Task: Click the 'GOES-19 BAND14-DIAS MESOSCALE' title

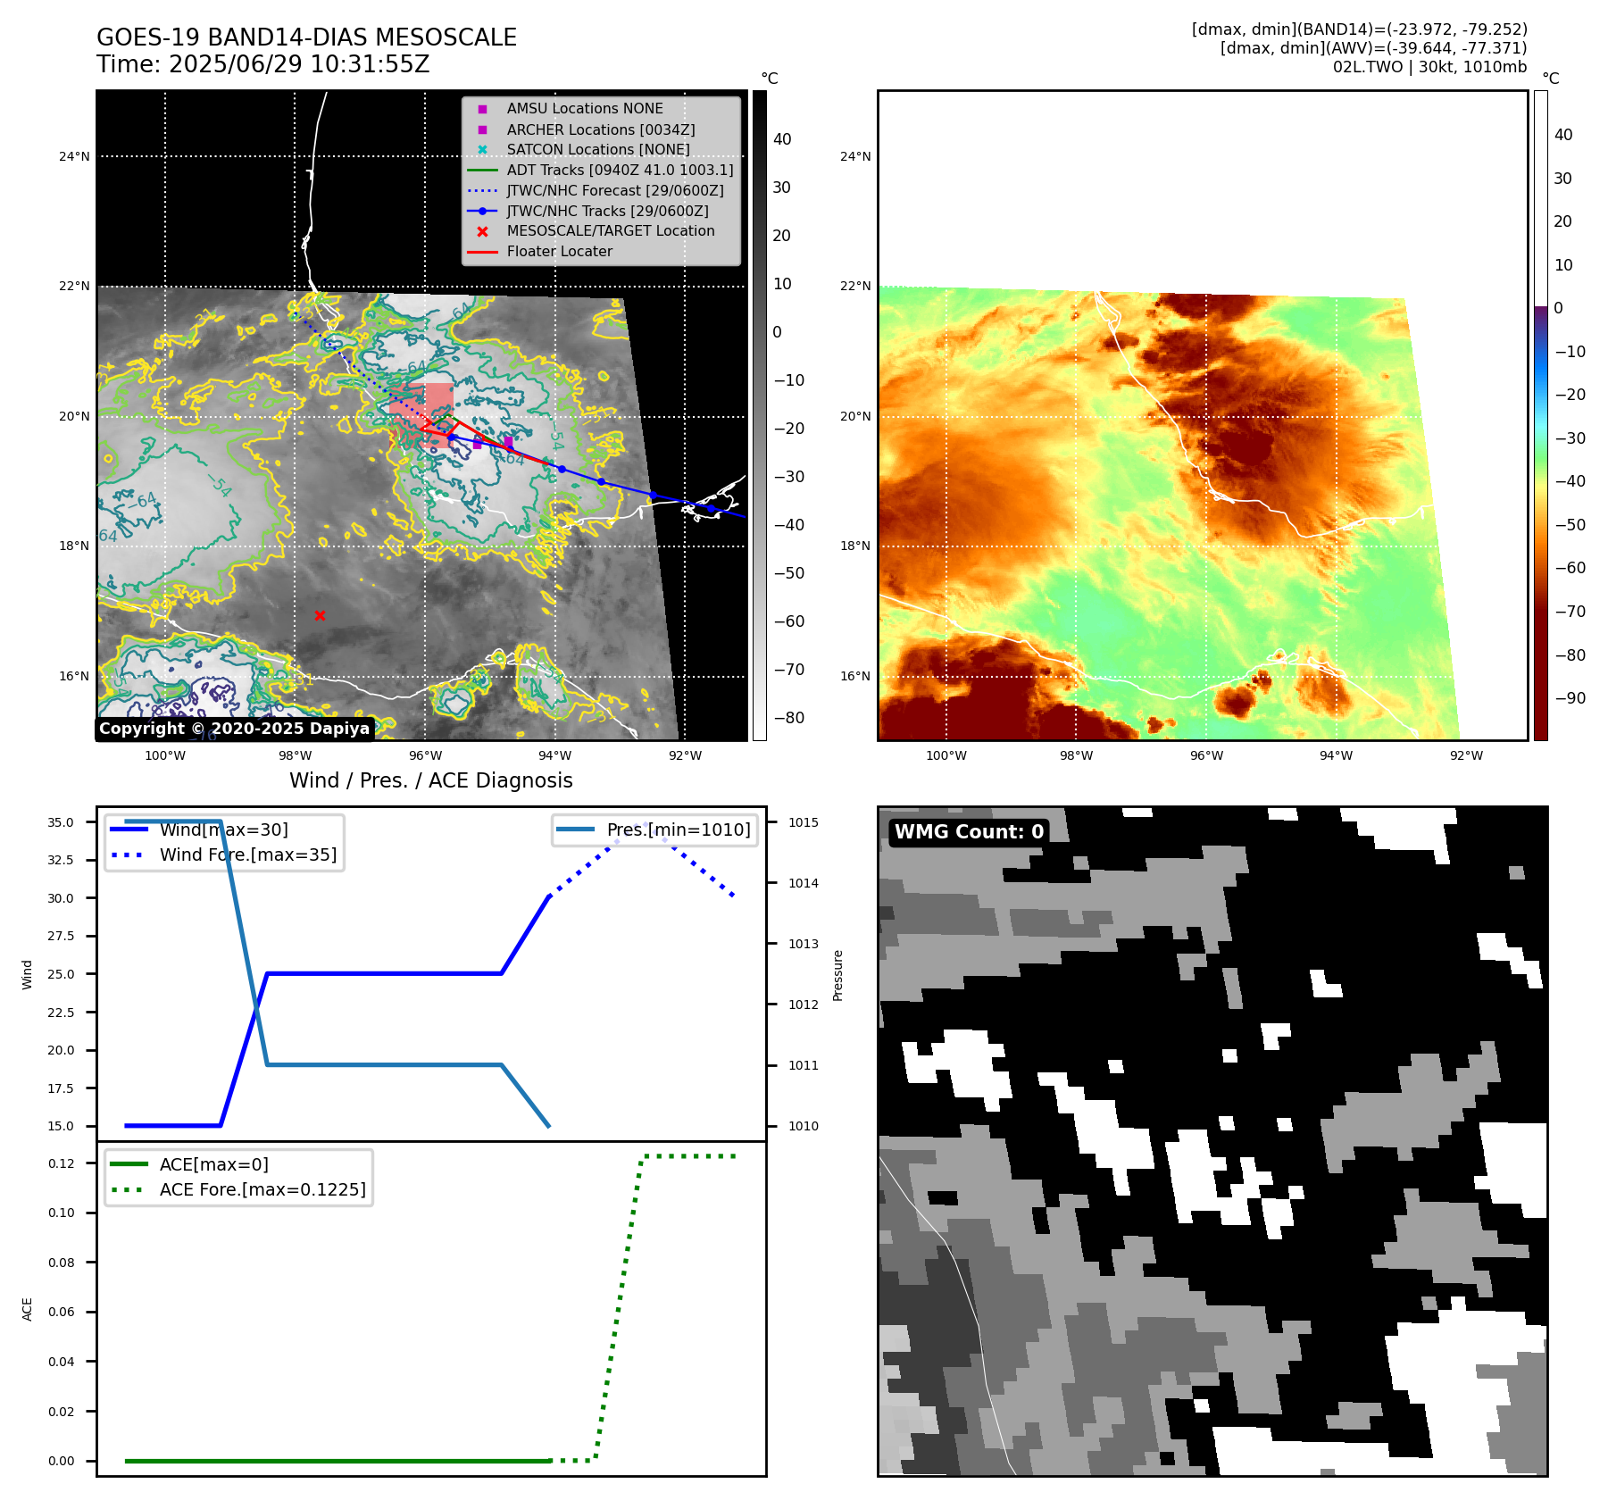Action: click(306, 38)
